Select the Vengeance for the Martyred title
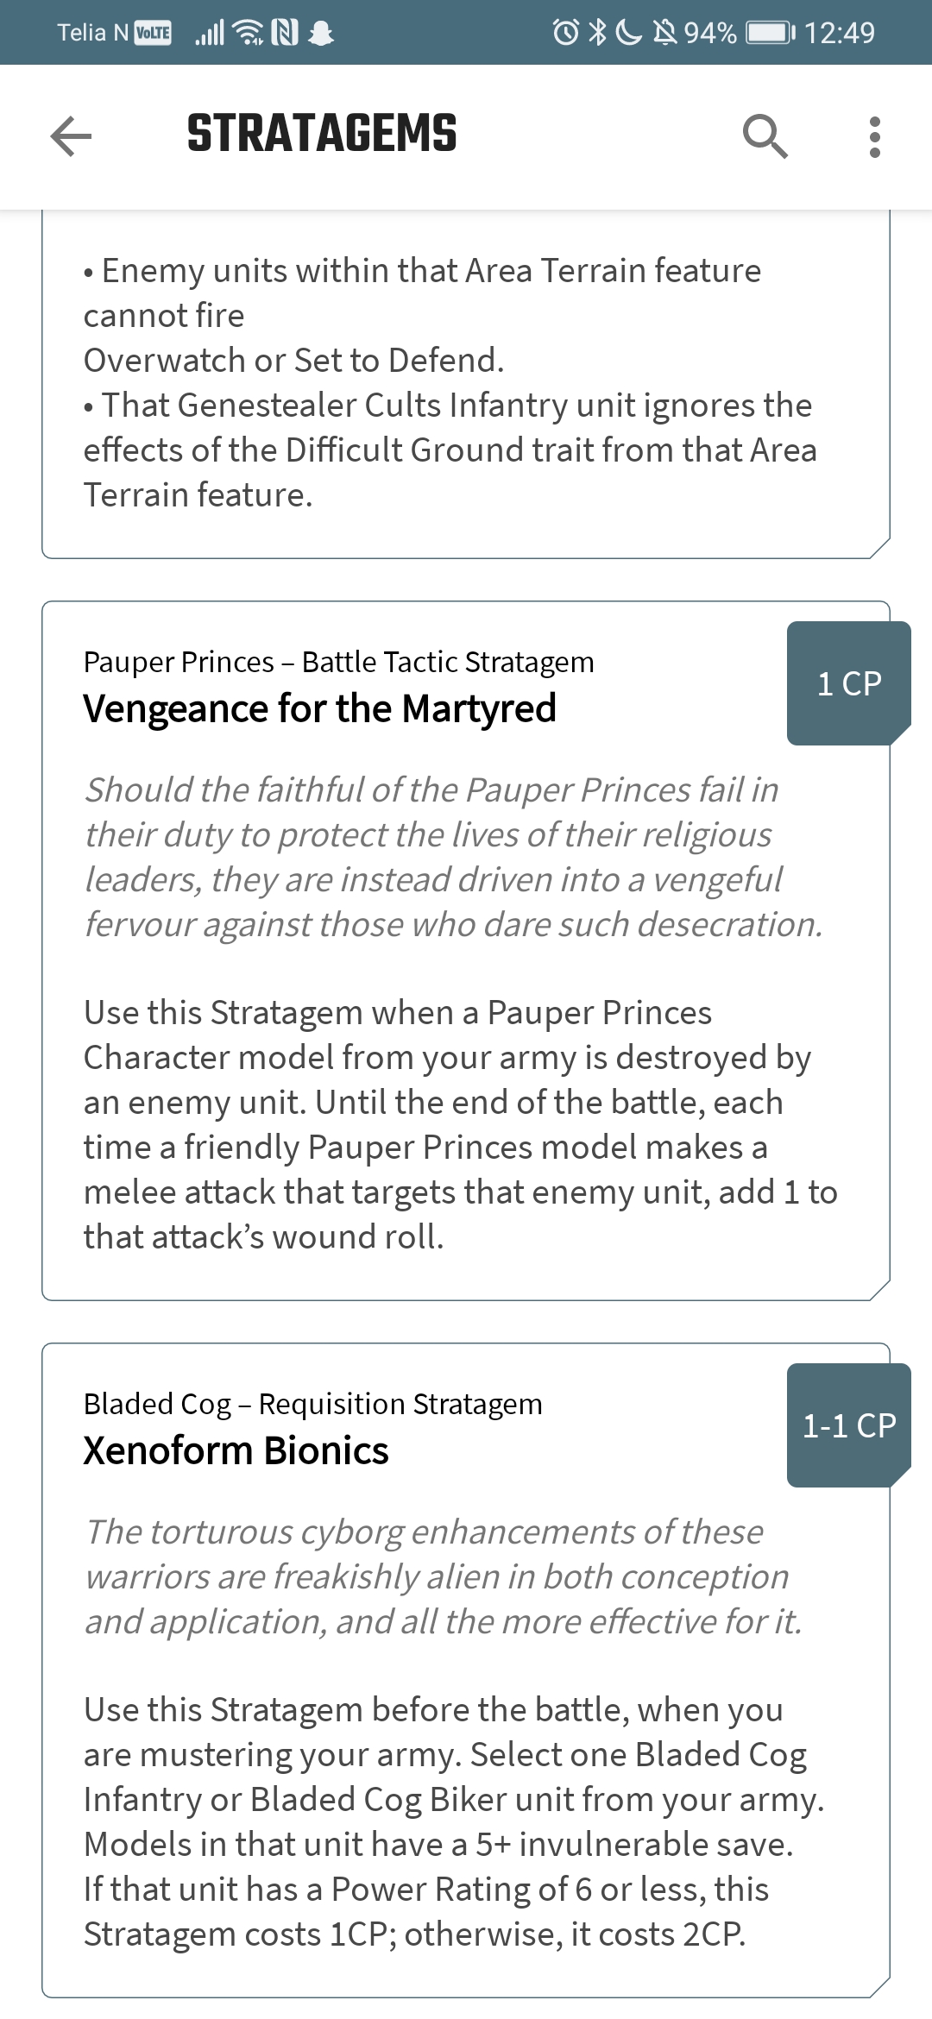The image size is (932, 2019). [319, 709]
